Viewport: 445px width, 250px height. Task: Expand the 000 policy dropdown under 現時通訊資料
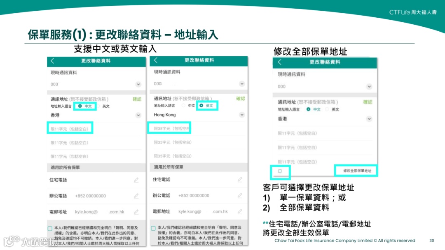tap(138, 84)
